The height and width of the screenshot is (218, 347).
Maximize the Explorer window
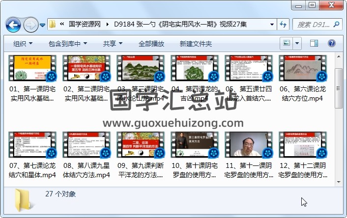[x=312, y=5]
